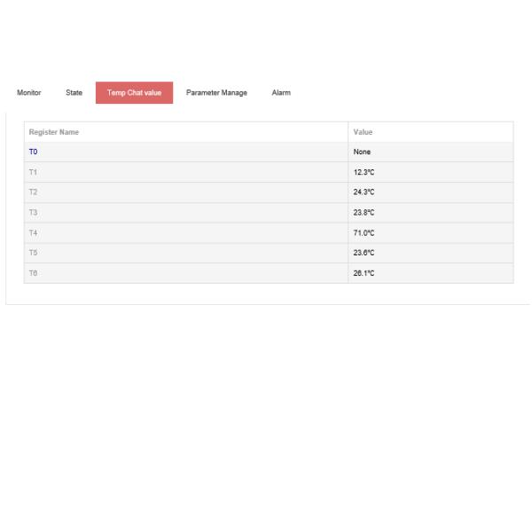Click the 71.0°C value cell
Viewport: 532px width, 532px height.
click(364, 233)
